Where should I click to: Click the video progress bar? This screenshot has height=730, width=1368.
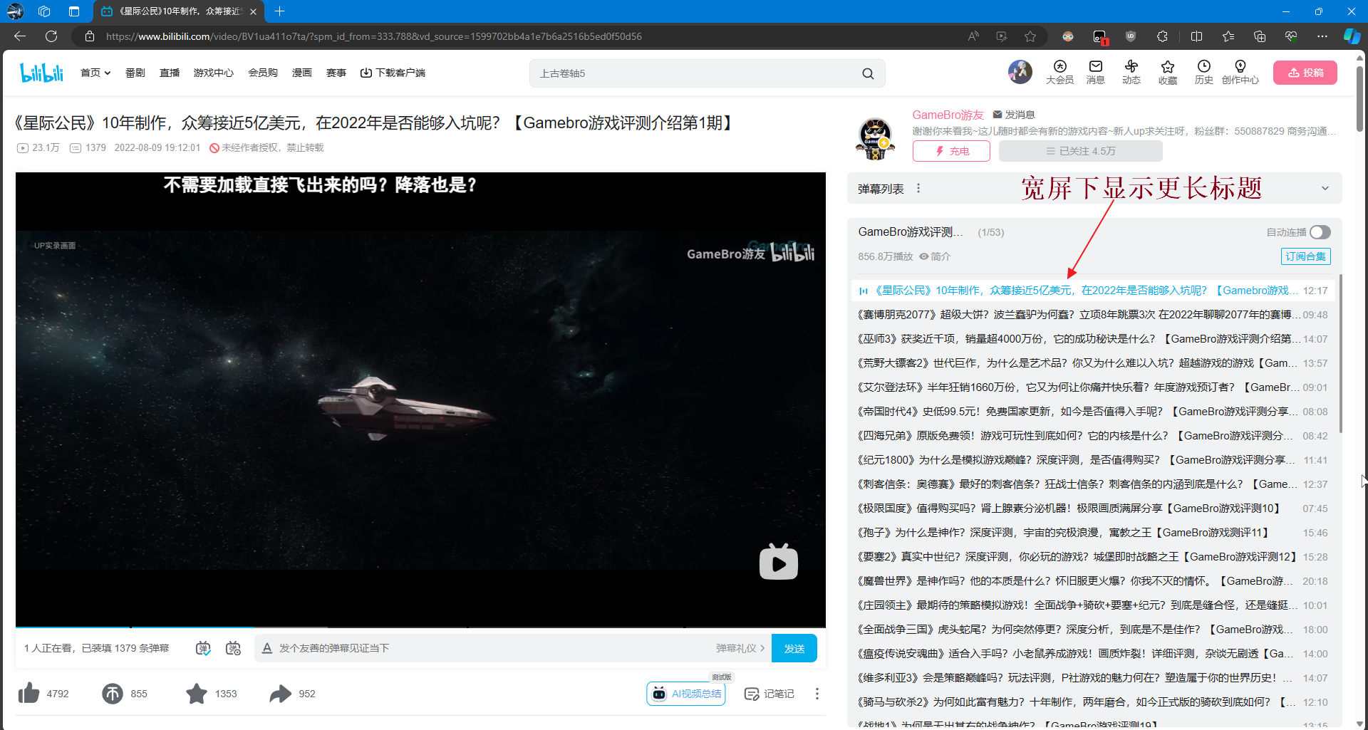click(420, 627)
